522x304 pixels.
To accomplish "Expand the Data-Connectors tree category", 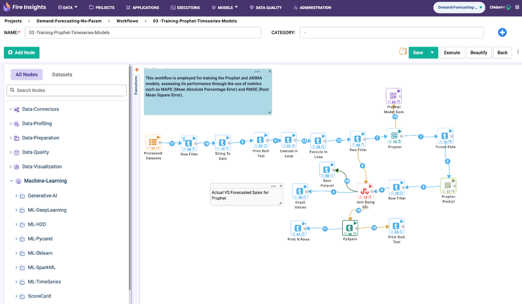I will (x=11, y=110).
